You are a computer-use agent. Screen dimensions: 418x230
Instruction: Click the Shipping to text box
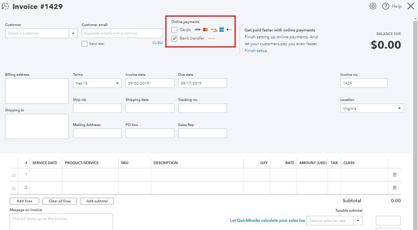37,126
